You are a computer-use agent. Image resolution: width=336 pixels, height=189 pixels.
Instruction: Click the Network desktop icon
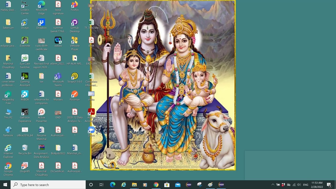click(x=8, y=132)
